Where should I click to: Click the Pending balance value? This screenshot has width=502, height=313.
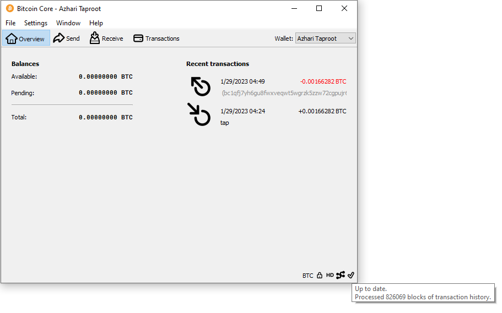coord(106,93)
